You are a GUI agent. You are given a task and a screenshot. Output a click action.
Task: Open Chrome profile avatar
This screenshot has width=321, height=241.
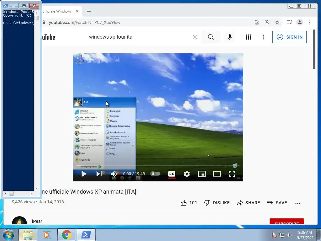pyautogui.click(x=299, y=22)
